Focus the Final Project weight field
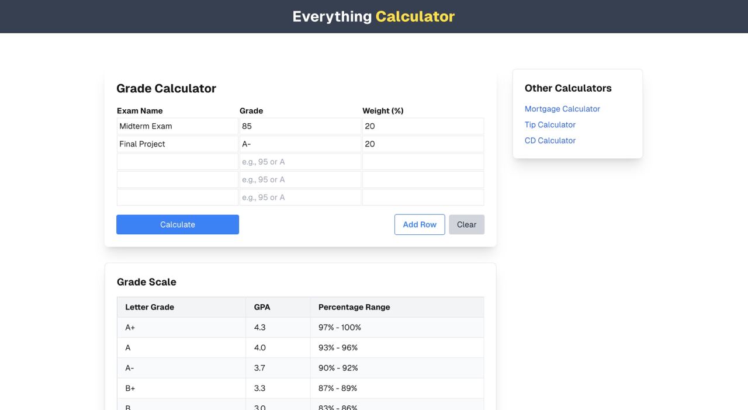This screenshot has height=410, width=748. pyautogui.click(x=423, y=144)
